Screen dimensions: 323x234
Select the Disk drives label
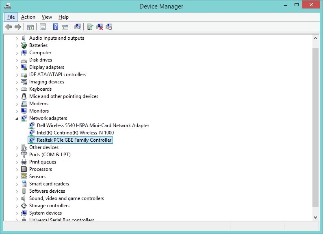coord(41,60)
